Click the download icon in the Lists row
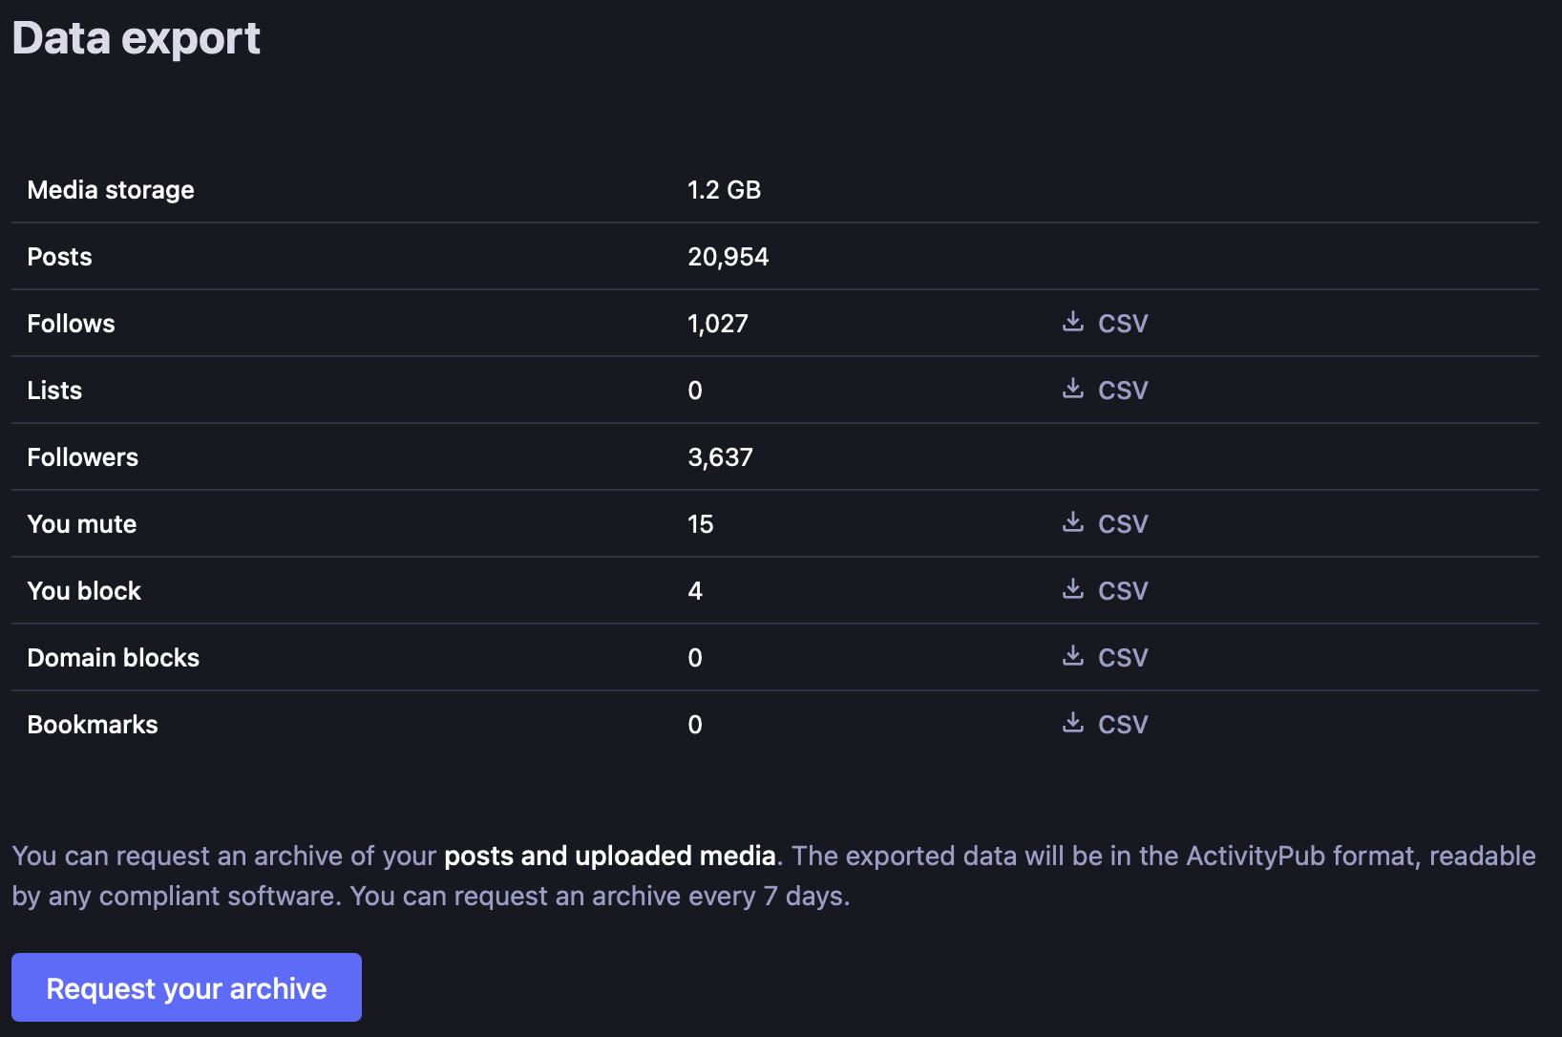This screenshot has width=1562, height=1037. coord(1073,389)
